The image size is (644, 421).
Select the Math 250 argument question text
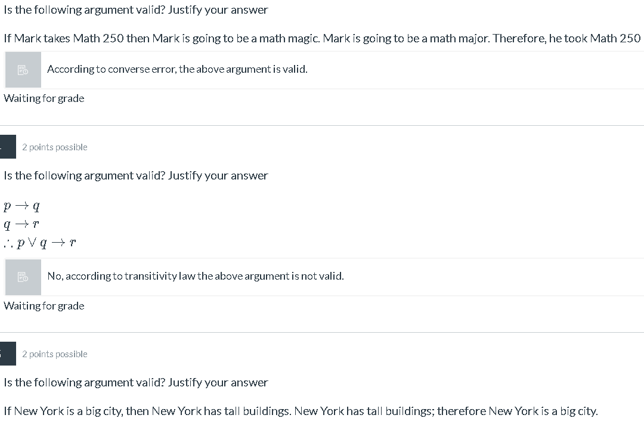pyautogui.click(x=322, y=38)
